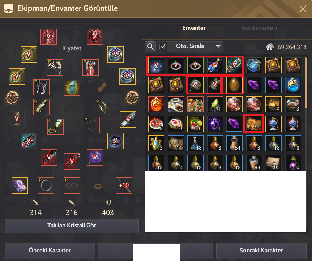Click the Takılan Kristali Gör button
312x261 pixels.
point(72,226)
